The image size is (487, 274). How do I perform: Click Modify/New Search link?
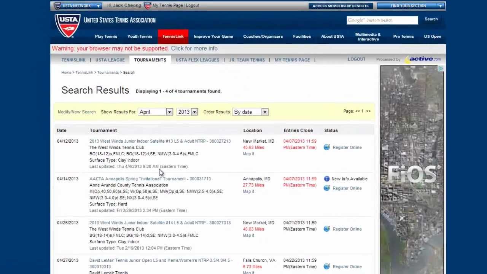(76, 112)
